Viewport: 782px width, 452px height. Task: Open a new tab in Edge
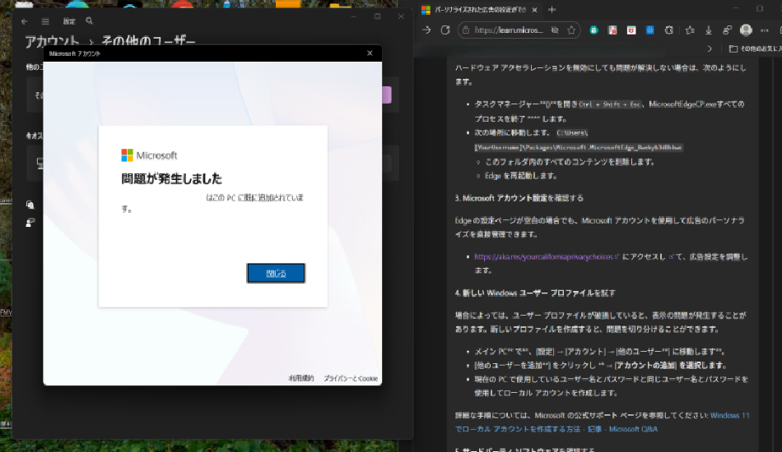pyautogui.click(x=552, y=10)
